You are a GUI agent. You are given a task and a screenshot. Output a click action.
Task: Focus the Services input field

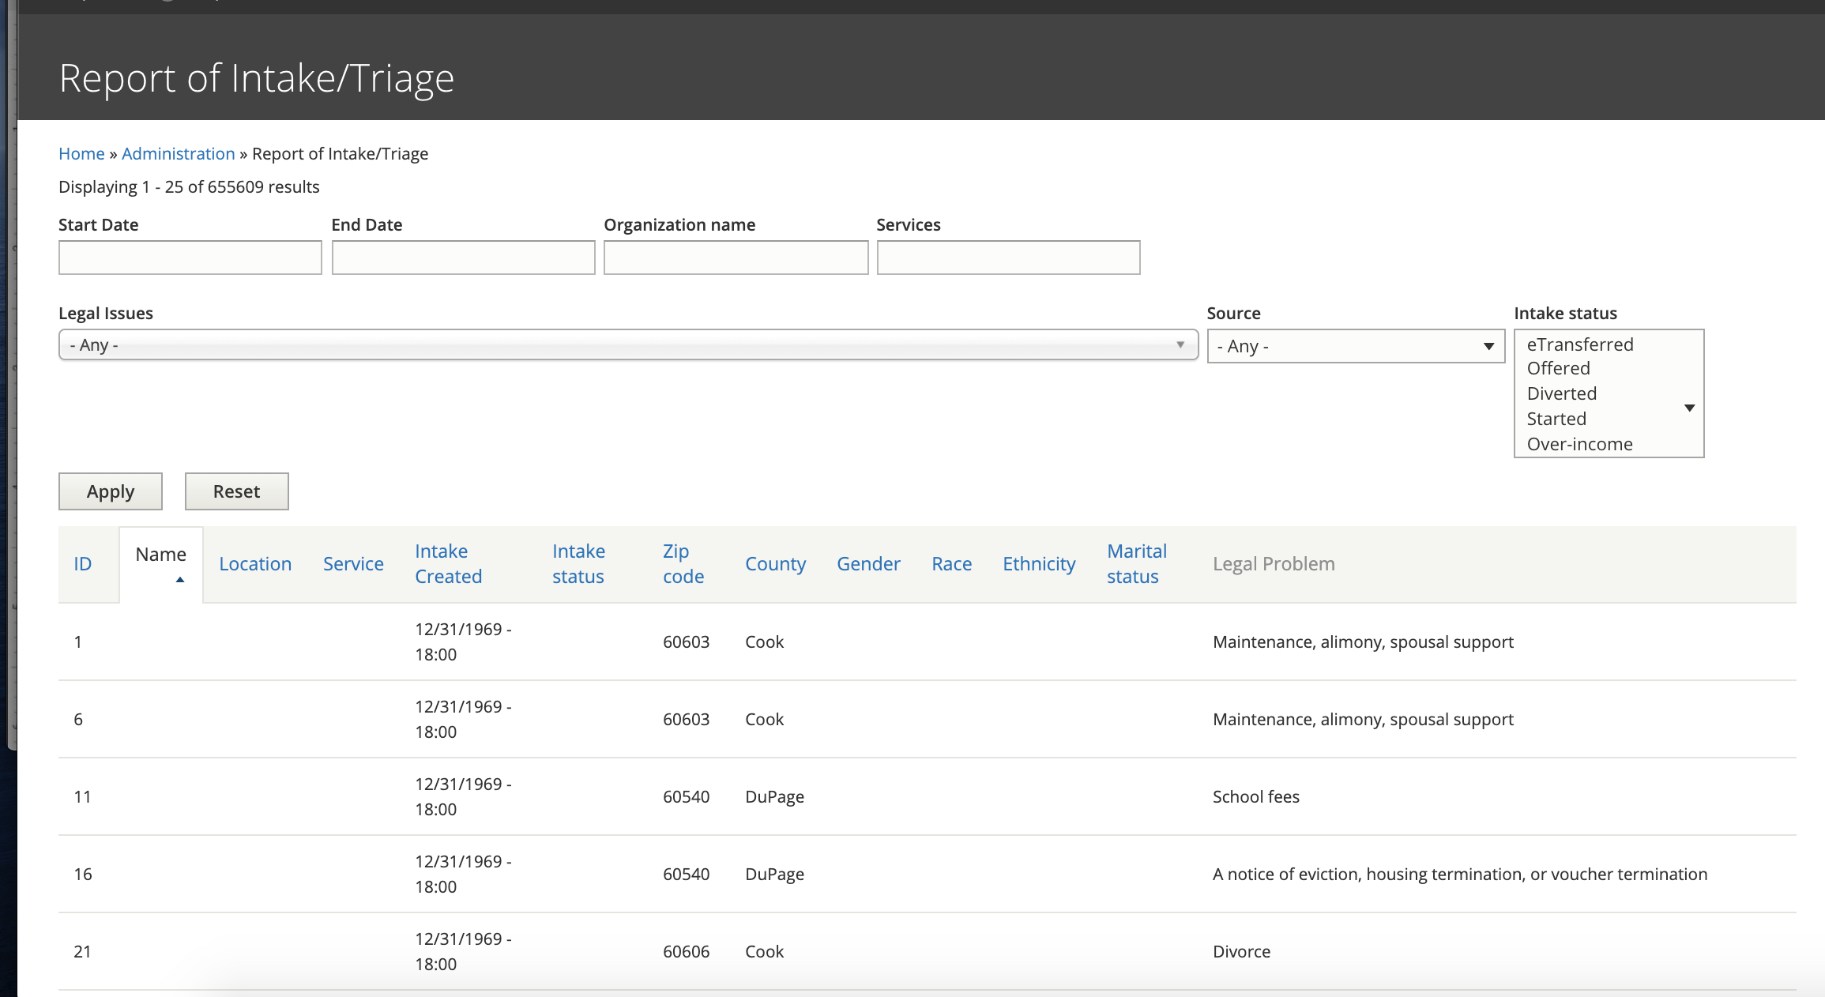click(1008, 258)
